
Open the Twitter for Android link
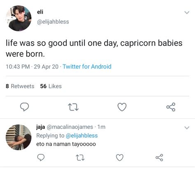pos(87,66)
